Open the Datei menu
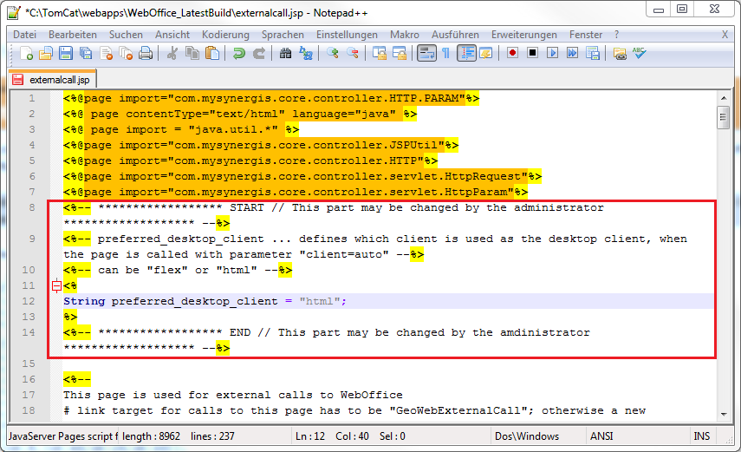 [24, 35]
